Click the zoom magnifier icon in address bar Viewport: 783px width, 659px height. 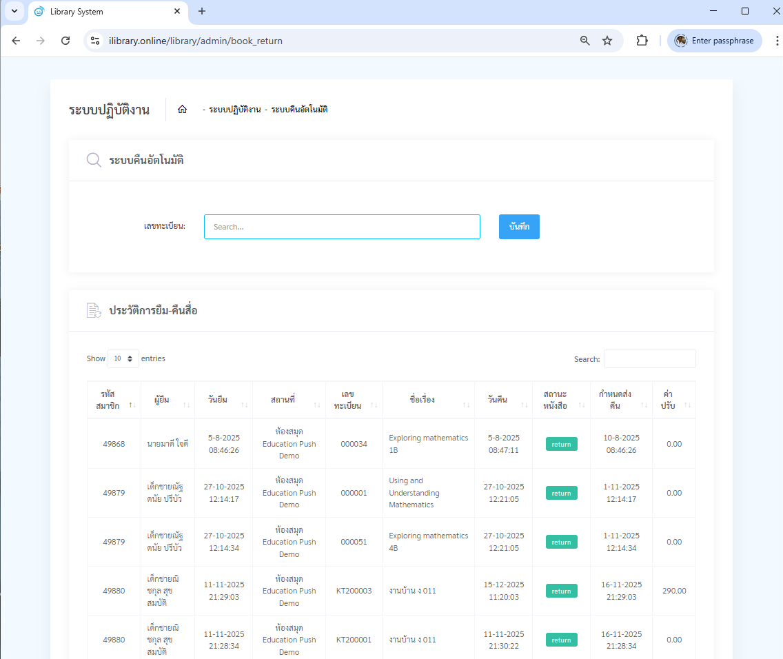point(585,41)
